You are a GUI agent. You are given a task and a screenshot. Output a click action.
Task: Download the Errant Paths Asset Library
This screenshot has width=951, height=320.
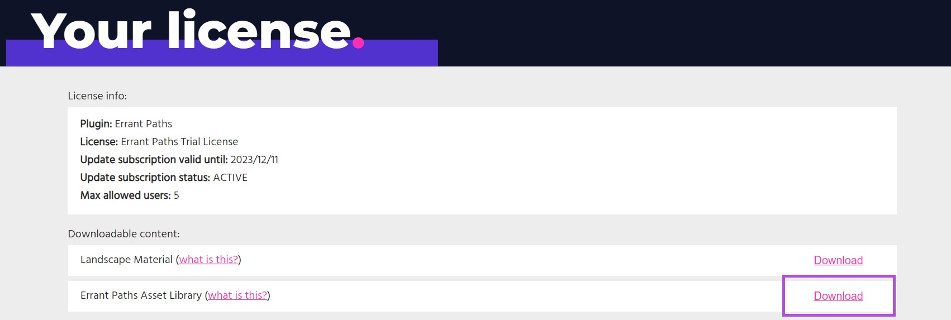[x=838, y=296]
